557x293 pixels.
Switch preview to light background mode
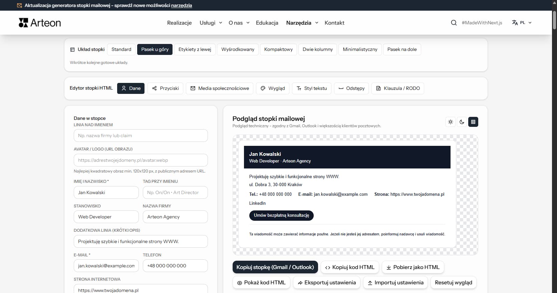click(x=451, y=122)
